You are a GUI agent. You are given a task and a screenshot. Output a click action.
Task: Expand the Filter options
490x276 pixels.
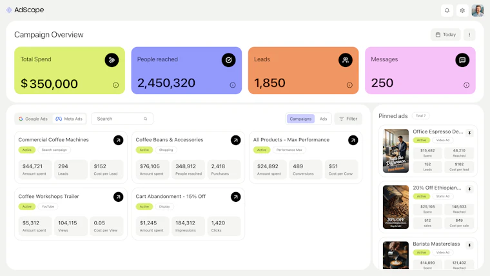click(x=348, y=119)
